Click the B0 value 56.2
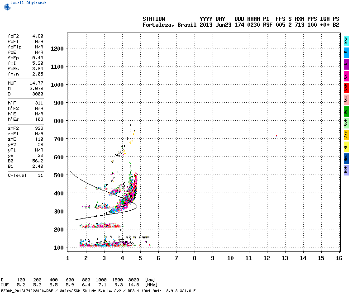Viewport: 362px width, 294px height. 38,161
